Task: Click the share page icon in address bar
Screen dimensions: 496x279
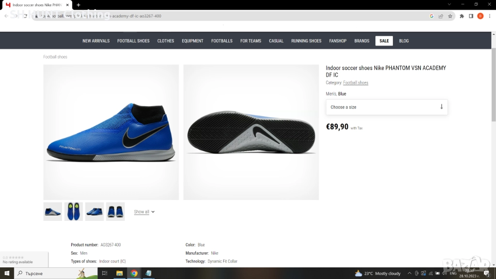Action: 441,16
